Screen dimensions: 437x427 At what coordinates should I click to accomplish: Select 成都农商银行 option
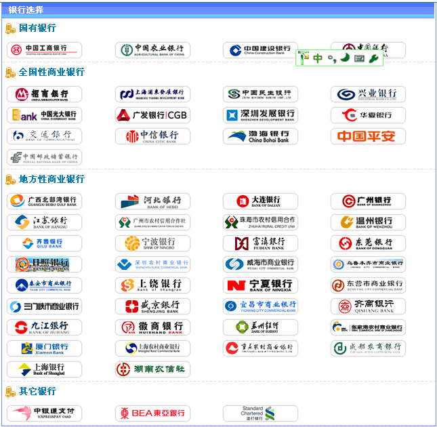coord(368,348)
